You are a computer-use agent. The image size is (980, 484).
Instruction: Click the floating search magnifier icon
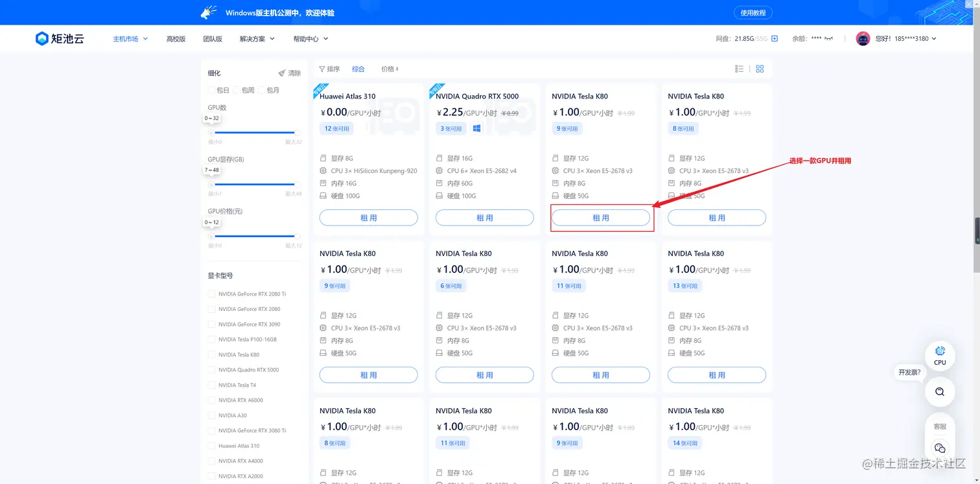tap(940, 391)
